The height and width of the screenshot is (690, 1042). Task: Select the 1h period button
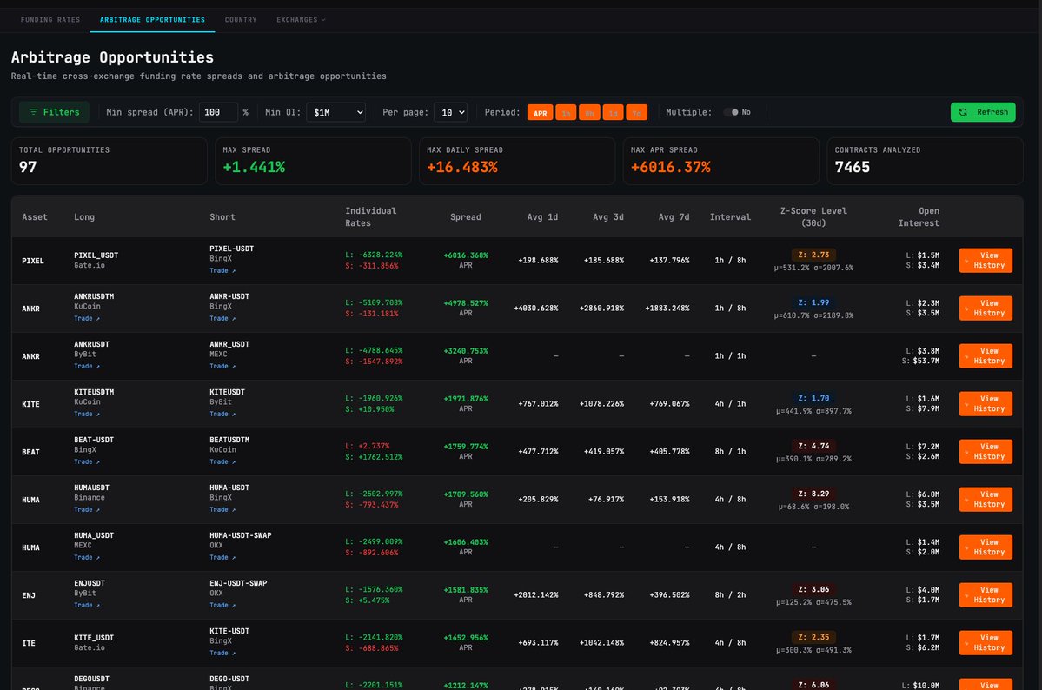click(566, 113)
